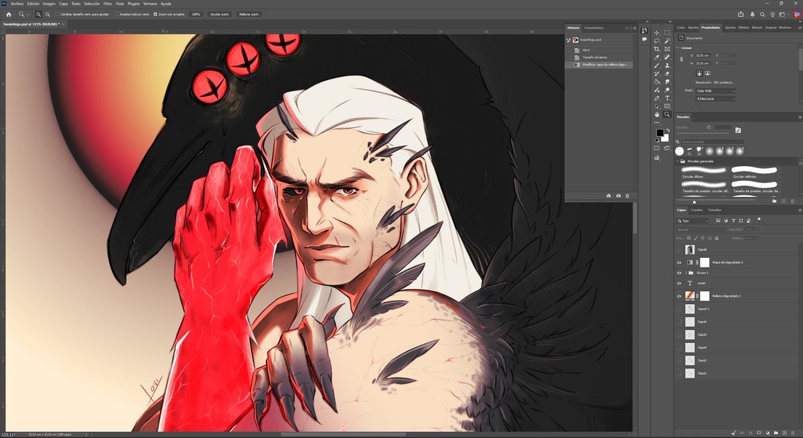Choose the Zoom In mode icon

(38, 14)
